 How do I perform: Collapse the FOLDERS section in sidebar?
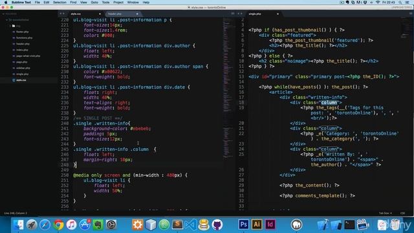click(x=4, y=14)
